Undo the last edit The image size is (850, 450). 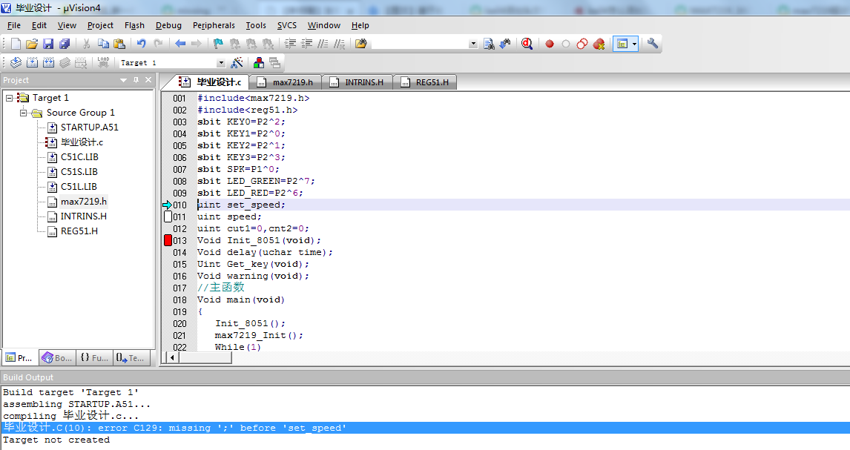(142, 44)
